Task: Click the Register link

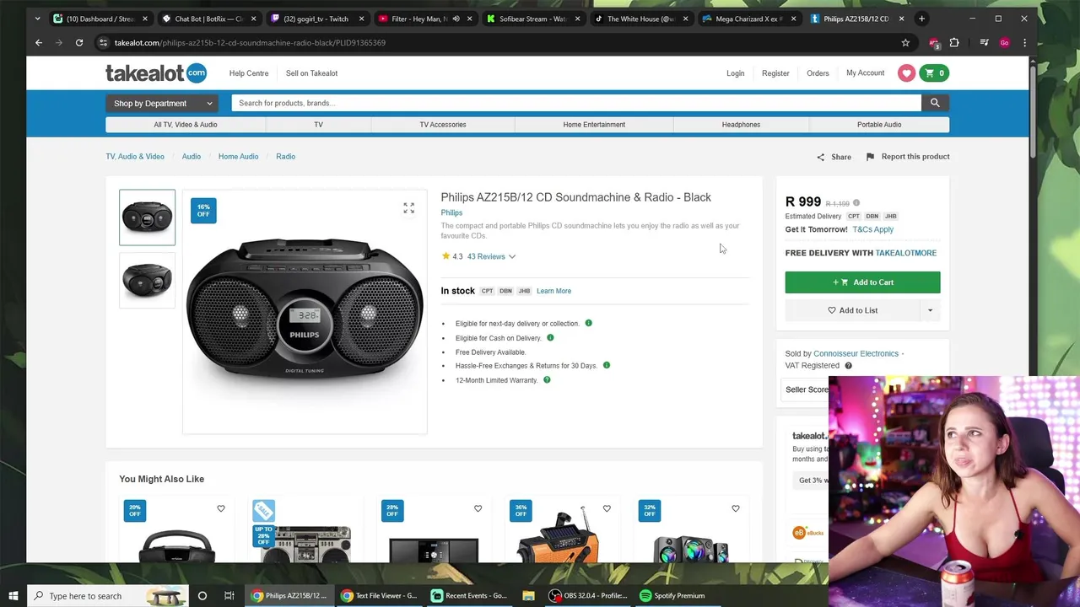Action: tap(775, 73)
